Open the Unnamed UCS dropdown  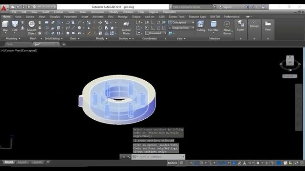[156, 33]
